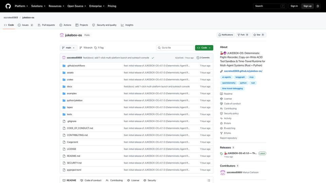Expand the Platform menu
Viewport: 326px width, 183px height.
pyautogui.click(x=21, y=6)
